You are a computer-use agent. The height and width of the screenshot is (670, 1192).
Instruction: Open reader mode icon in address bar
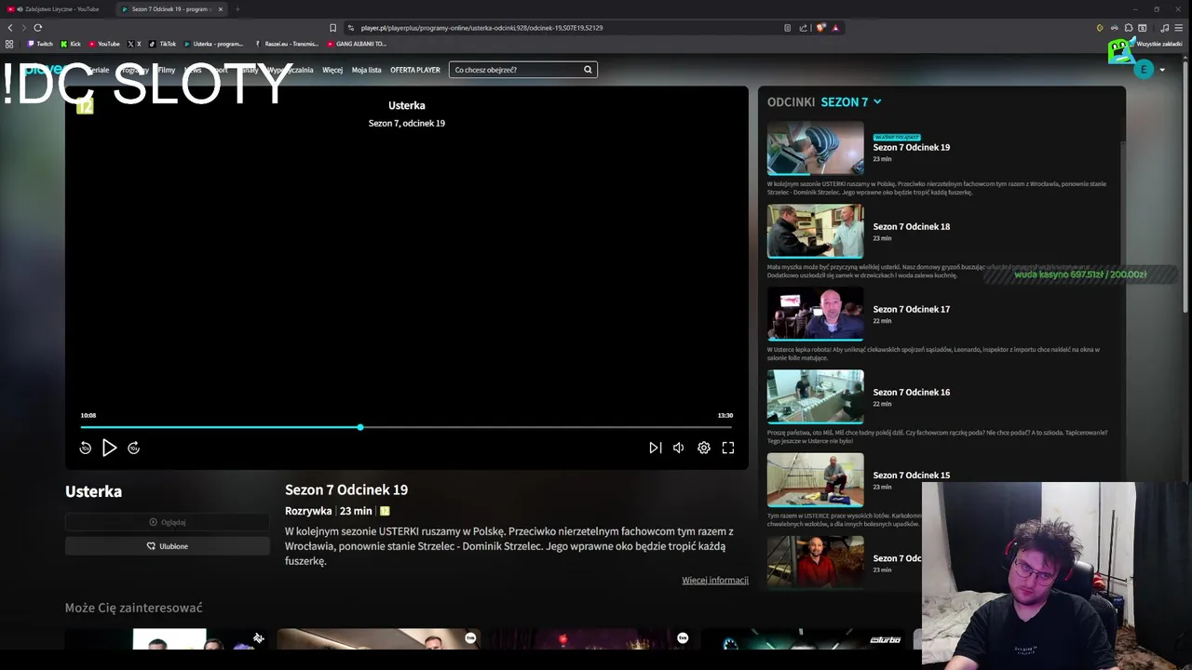click(787, 28)
